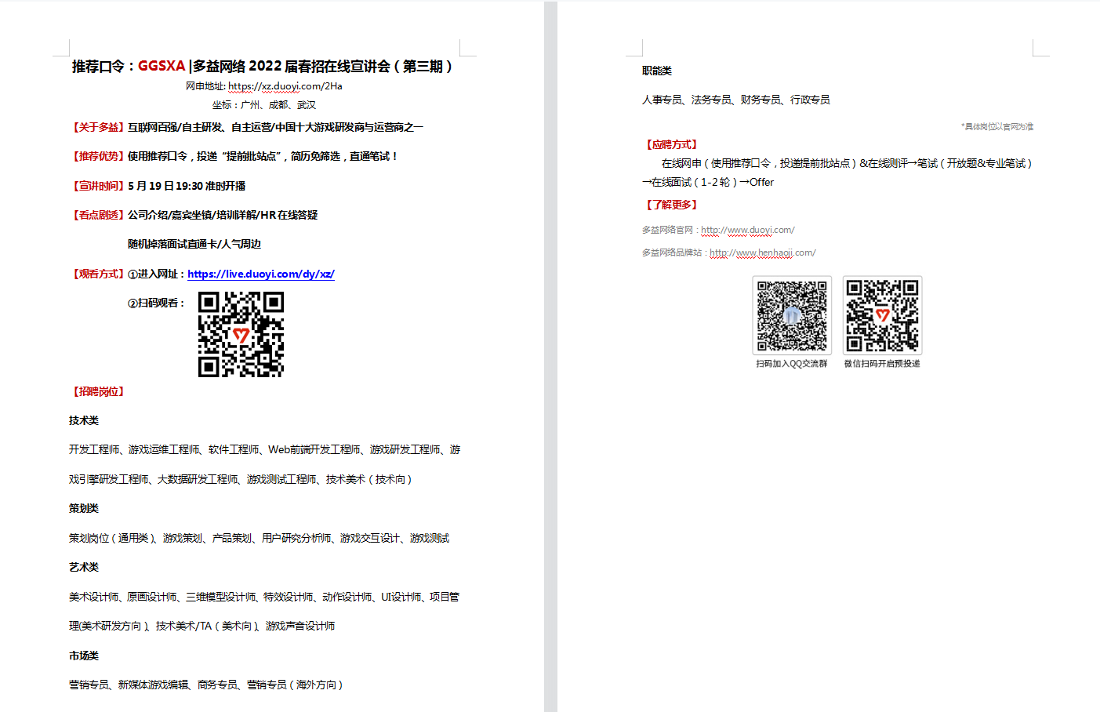
Task: Click the QR code beside 扫码观看
Action: (241, 335)
